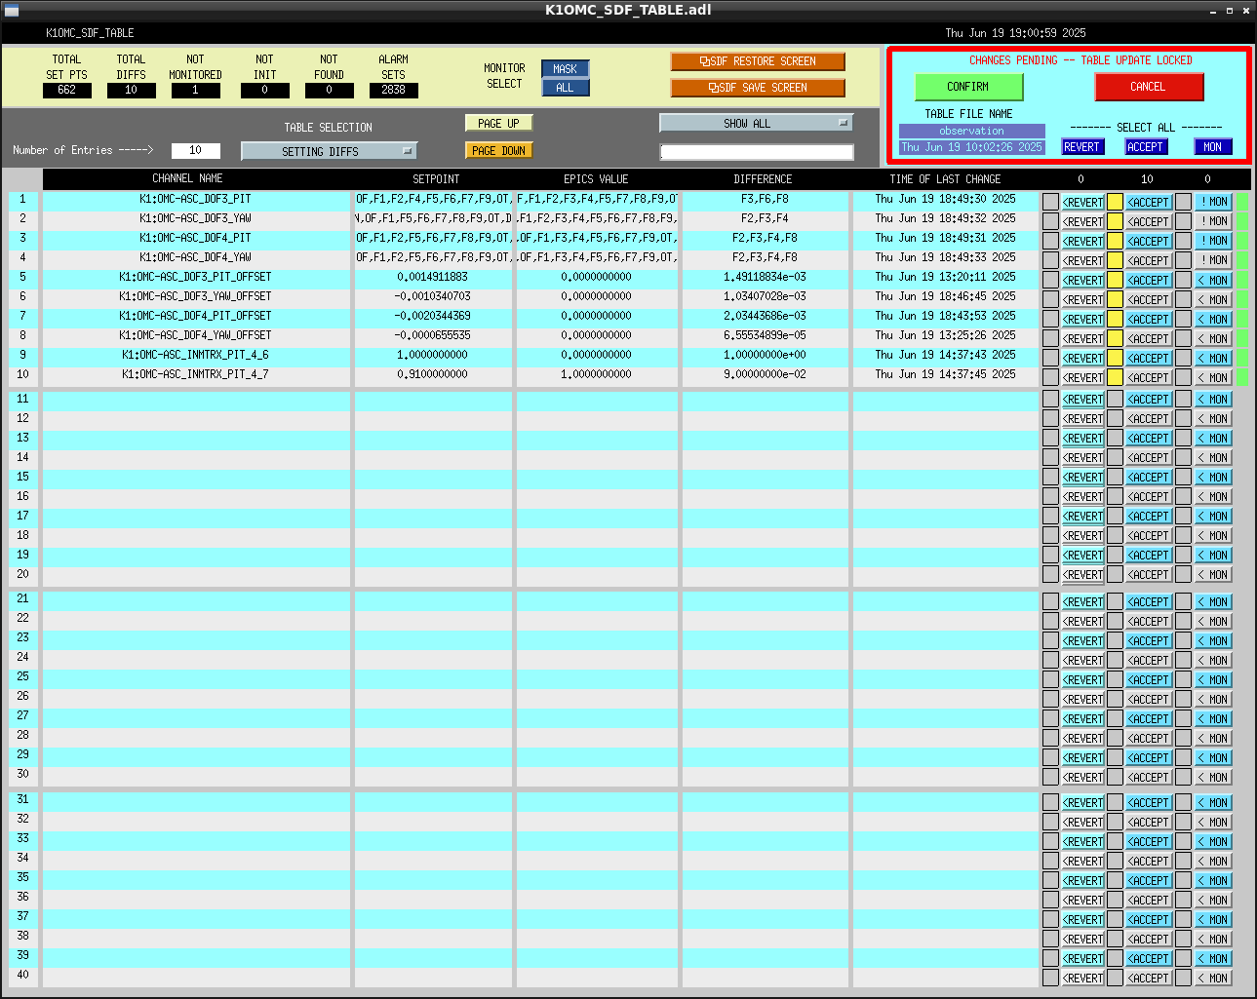1257x999 pixels.
Task: Click the blank text field under SHOW ALL
Action: 757,152
